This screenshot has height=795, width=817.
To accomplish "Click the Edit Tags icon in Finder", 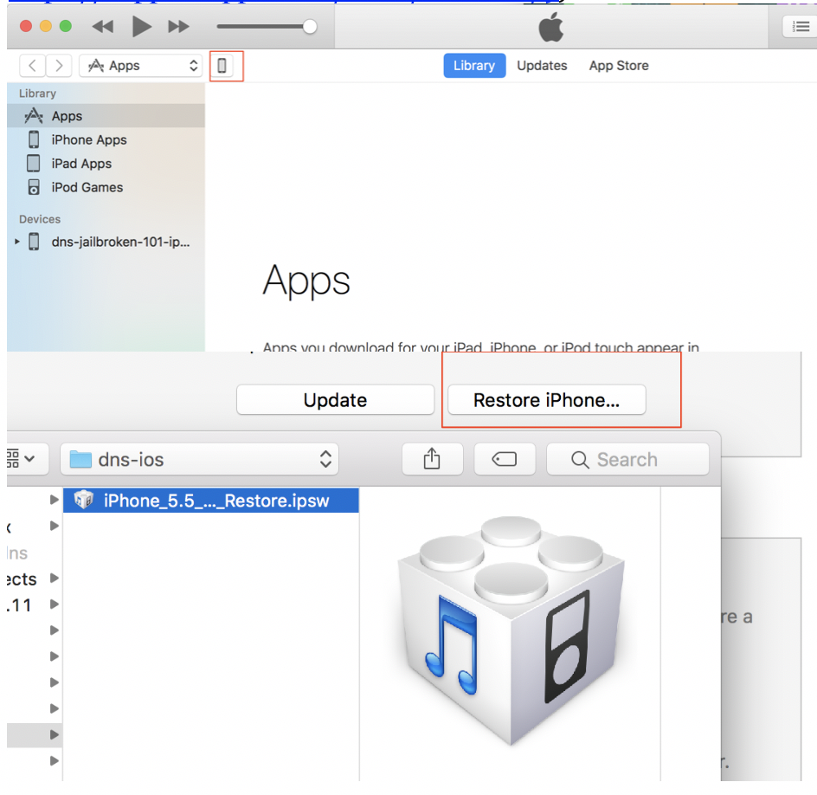I will coord(505,459).
